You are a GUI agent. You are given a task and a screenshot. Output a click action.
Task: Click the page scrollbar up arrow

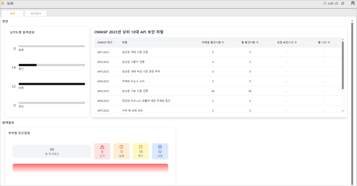352,21
